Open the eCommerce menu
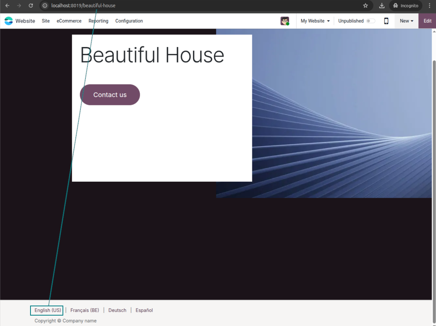The height and width of the screenshot is (326, 436). coord(69,21)
